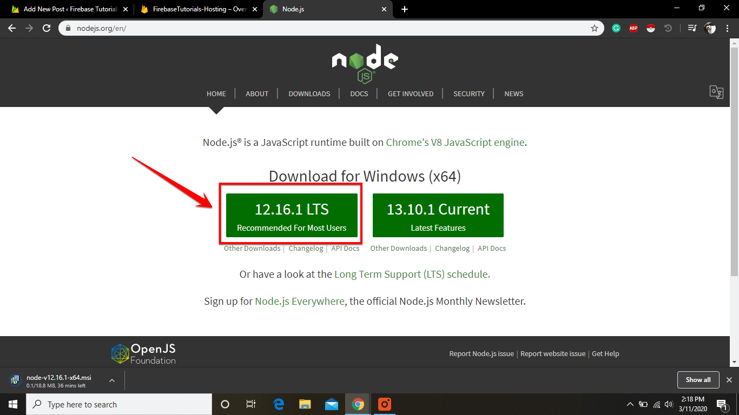The image size is (739, 415).
Task: Open the GET INVOLVED navigation item
Action: (x=411, y=93)
